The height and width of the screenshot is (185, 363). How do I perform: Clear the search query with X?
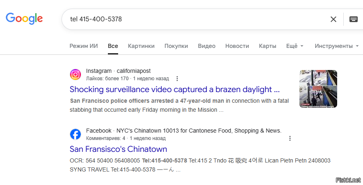333,19
